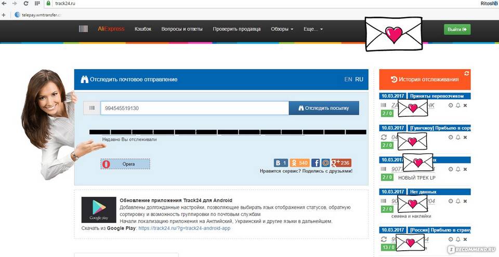Viewport: 499px width, 257px height.
Task: Click the tracking number input field
Action: coord(194,108)
